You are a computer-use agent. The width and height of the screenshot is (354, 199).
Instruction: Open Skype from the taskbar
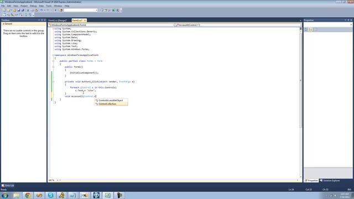[50, 195]
